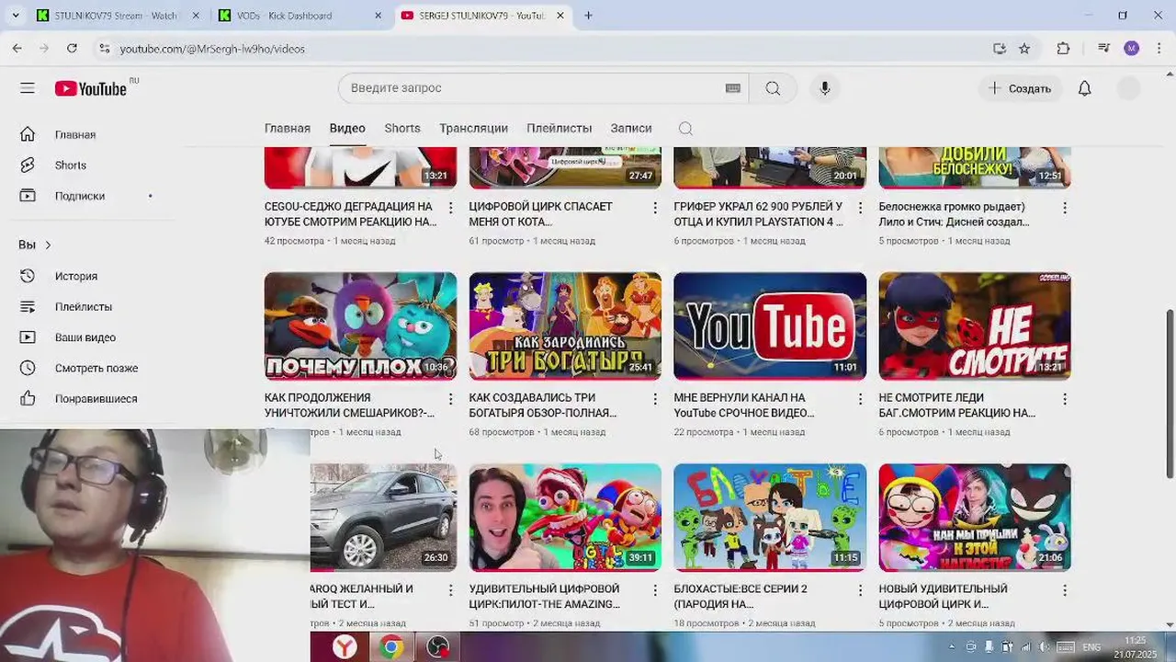Open options menu for ЦИФРОВОЙ ЦИРК СПАСАЕТ video

655,209
